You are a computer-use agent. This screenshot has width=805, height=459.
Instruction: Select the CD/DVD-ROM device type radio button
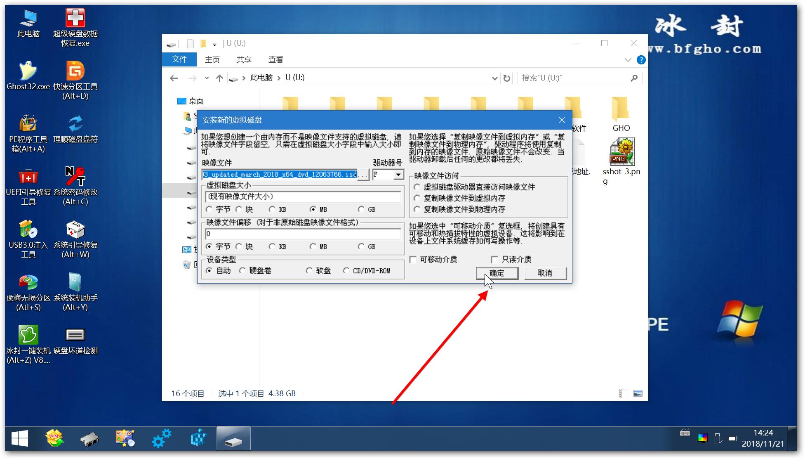(x=347, y=270)
